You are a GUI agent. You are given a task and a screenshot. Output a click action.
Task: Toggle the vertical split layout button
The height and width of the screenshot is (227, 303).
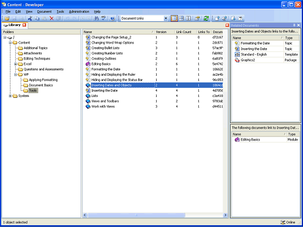(x=188, y=18)
